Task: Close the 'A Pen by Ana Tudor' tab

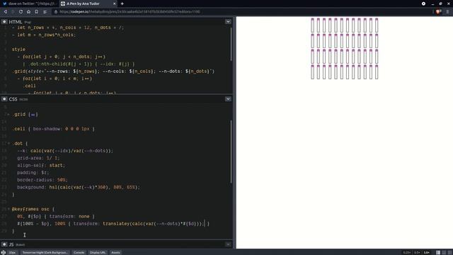Action: point(115,4)
